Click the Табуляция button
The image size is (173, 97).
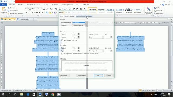point(64,75)
